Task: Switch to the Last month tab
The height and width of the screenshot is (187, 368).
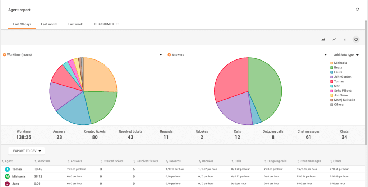Action: [49, 24]
